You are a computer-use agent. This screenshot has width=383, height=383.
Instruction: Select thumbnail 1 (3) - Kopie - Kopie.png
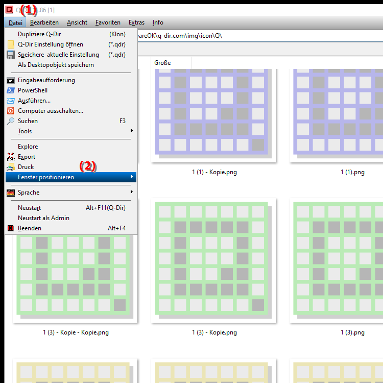[x=75, y=278]
